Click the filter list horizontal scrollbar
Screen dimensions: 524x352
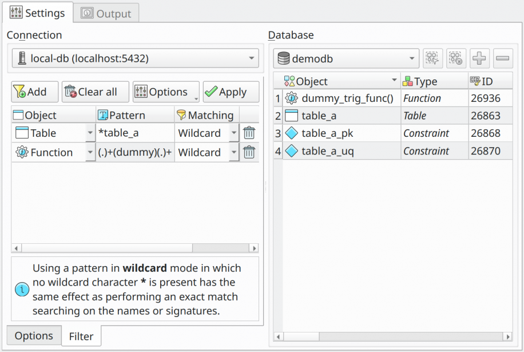click(135, 248)
